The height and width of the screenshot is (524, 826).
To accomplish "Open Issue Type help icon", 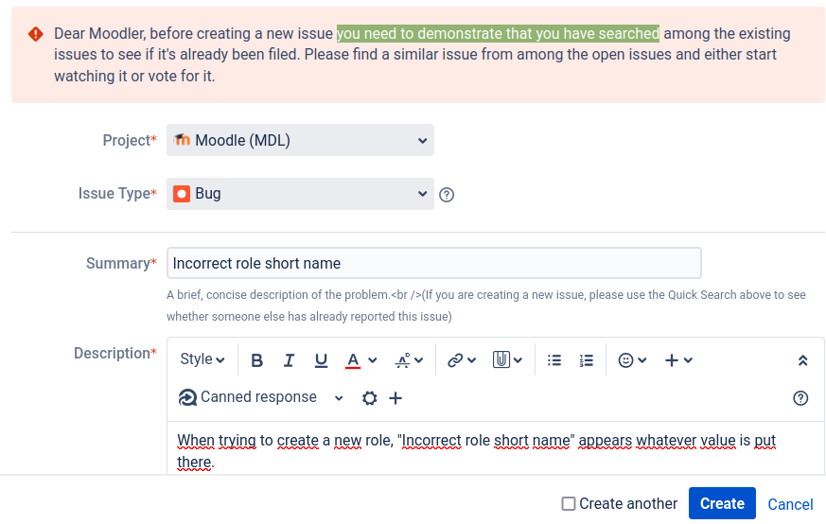I will (447, 195).
